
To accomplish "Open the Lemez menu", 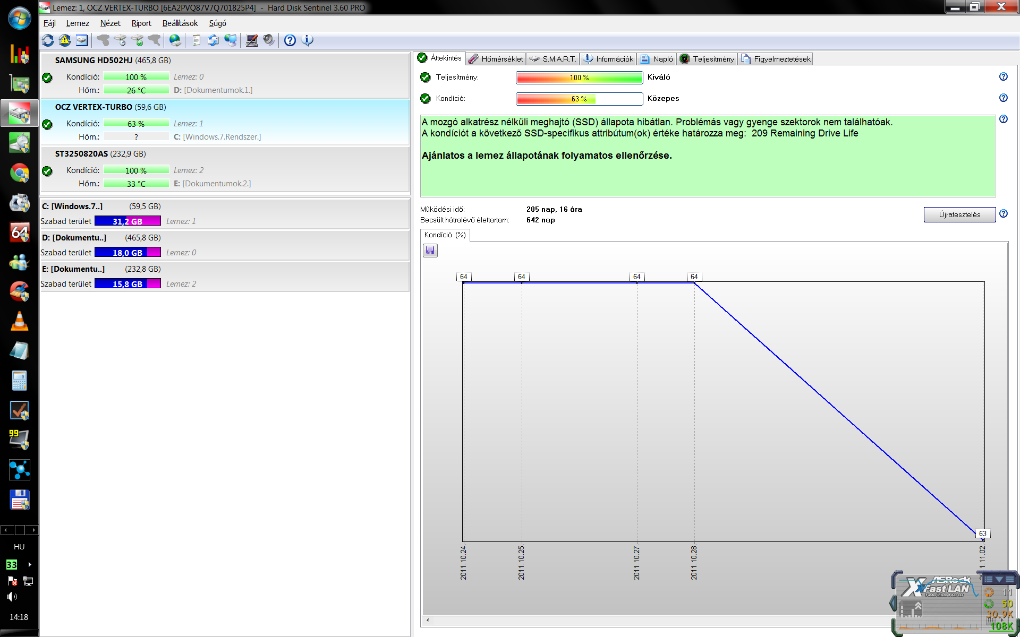I will (x=78, y=23).
